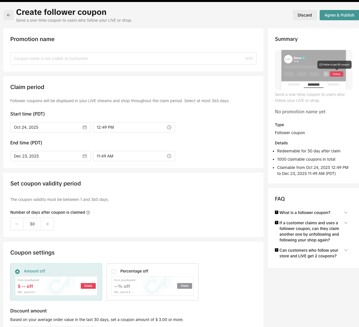This screenshot has width=359, height=327.
Task: Open start date calendar icon
Action: tap(85, 127)
